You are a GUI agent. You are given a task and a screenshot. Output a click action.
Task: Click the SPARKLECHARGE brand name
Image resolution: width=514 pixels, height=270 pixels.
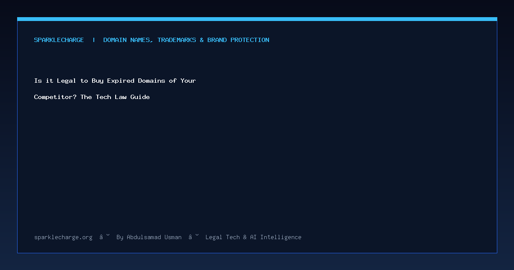[59, 40]
